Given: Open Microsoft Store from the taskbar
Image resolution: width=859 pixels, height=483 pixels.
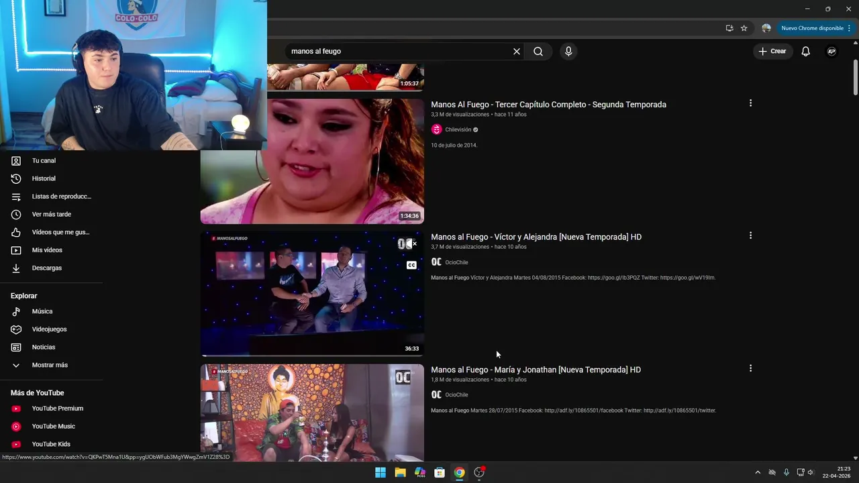Looking at the screenshot, I should [x=440, y=472].
